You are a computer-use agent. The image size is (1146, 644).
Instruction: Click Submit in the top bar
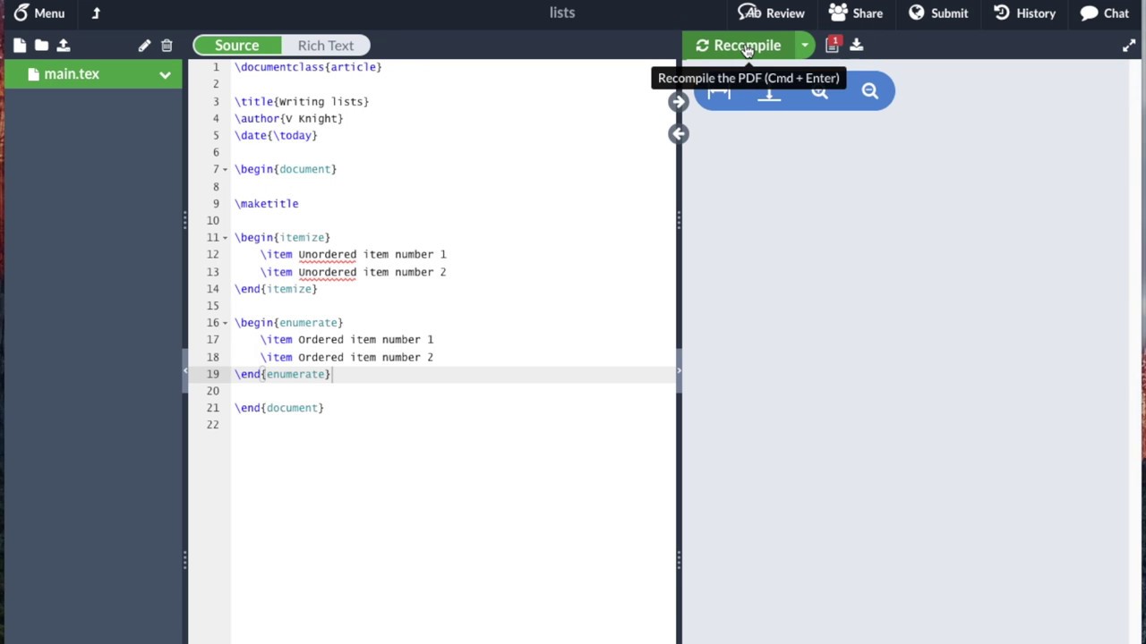pyautogui.click(x=938, y=13)
